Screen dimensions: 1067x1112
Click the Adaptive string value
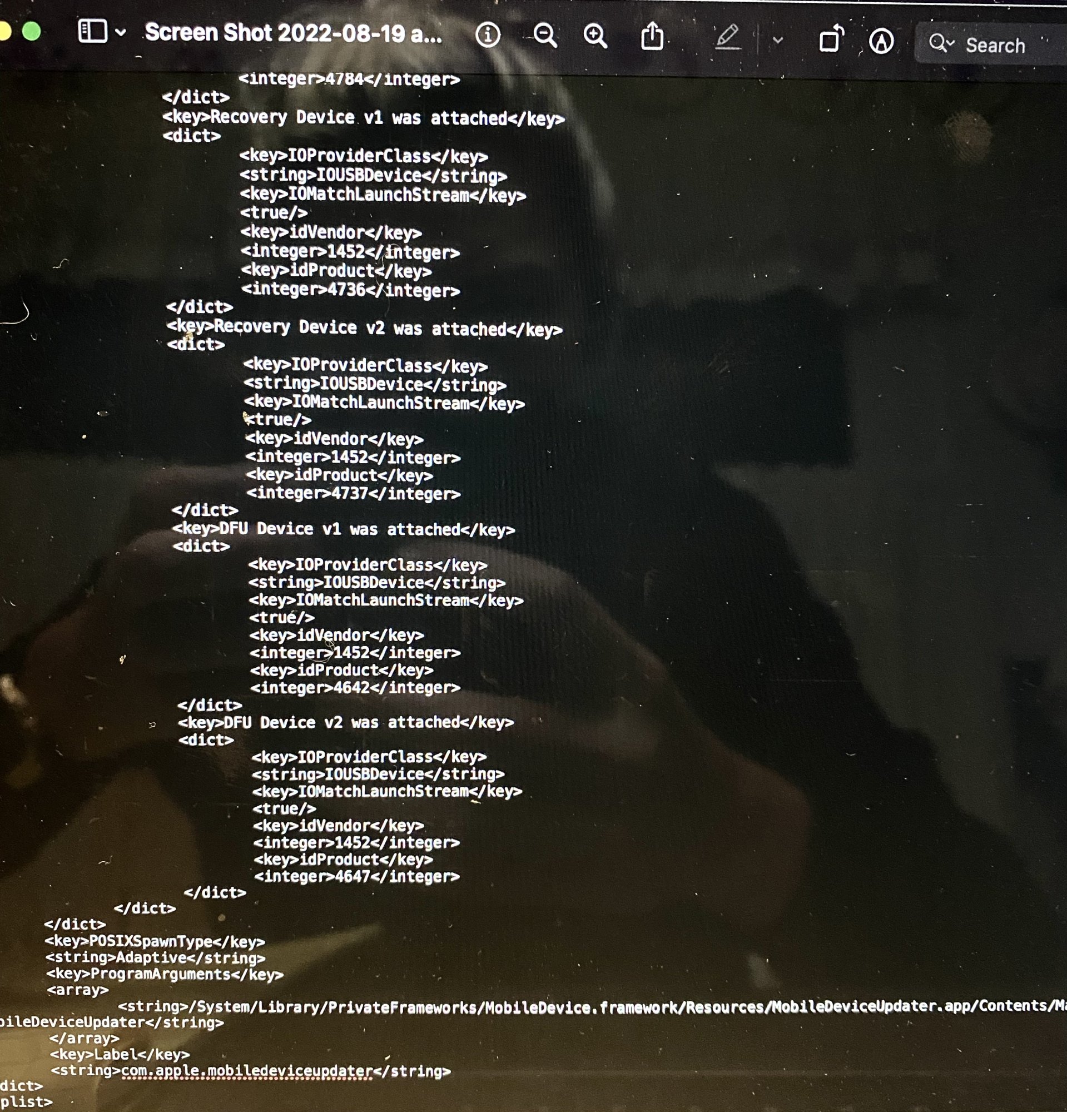tap(156, 957)
